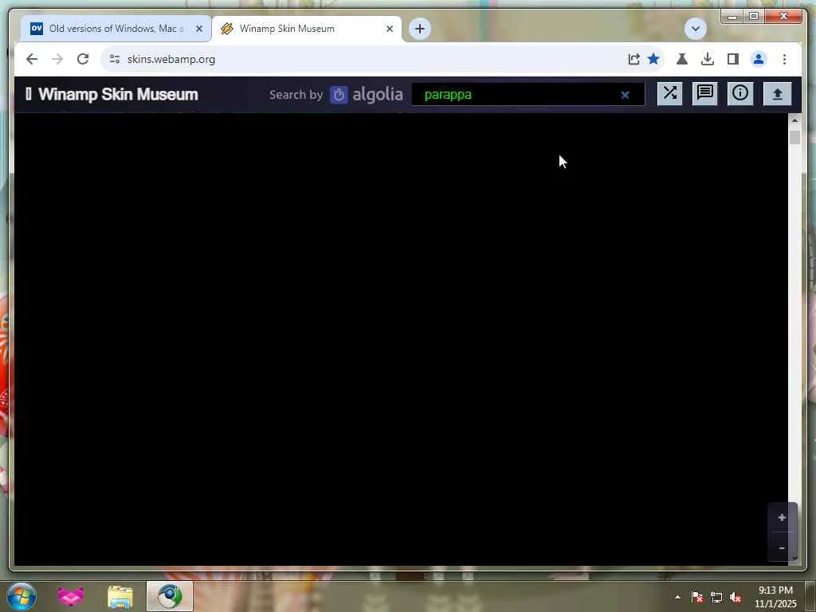This screenshot has width=816, height=612.
Task: Open the Action Center flag icon
Action: tap(696, 598)
